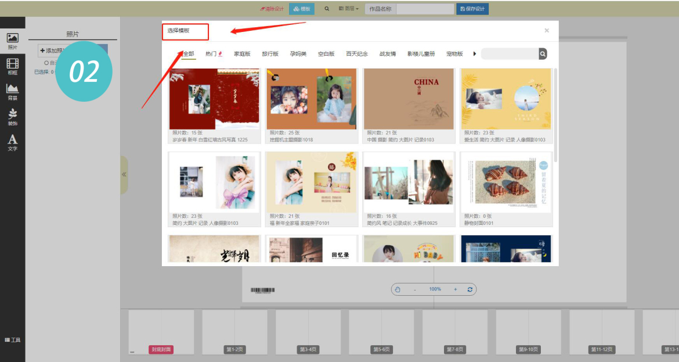Click the refresh zoom reset icon
679x362 pixels.
[x=469, y=289]
